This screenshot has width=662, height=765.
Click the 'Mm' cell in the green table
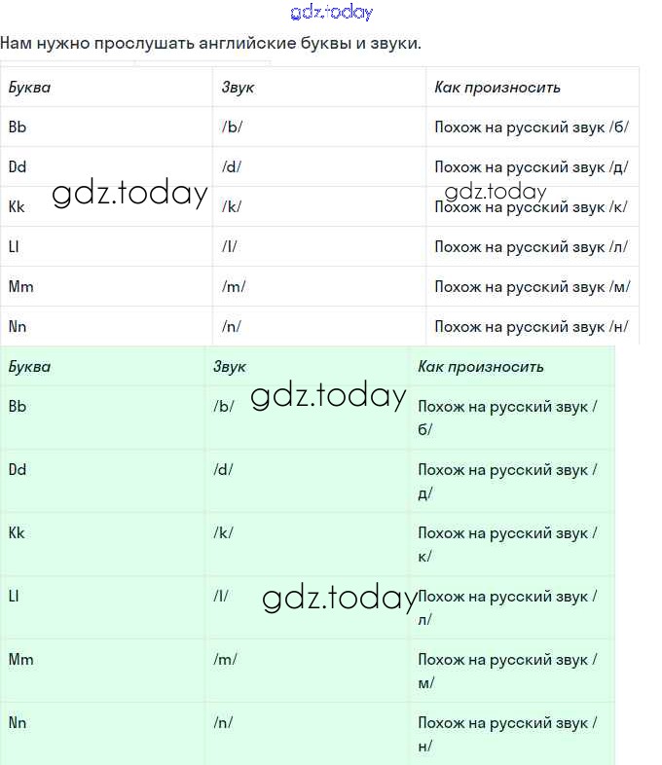[20, 660]
